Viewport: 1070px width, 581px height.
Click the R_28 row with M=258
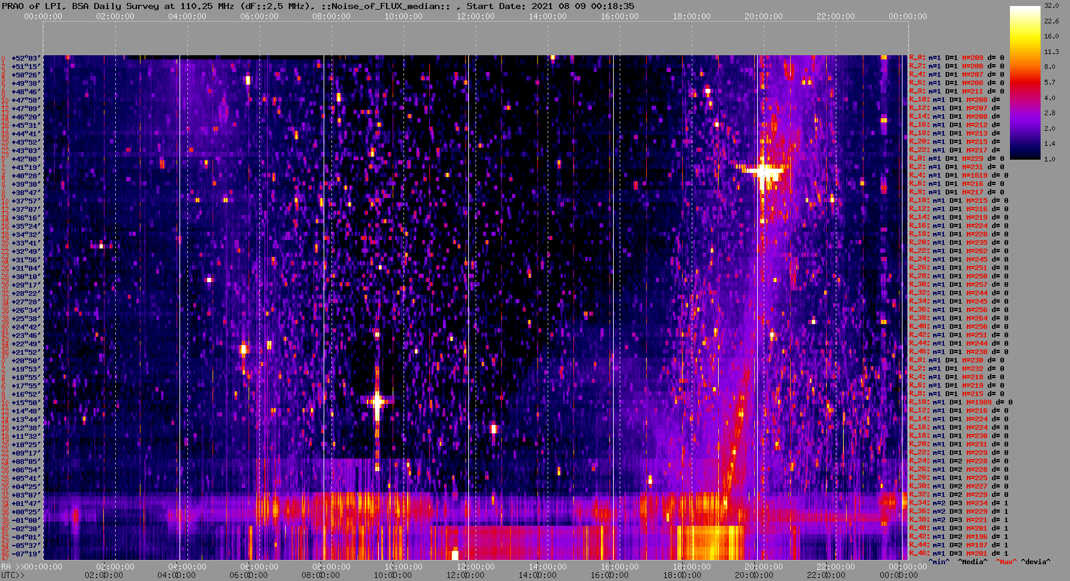point(958,277)
